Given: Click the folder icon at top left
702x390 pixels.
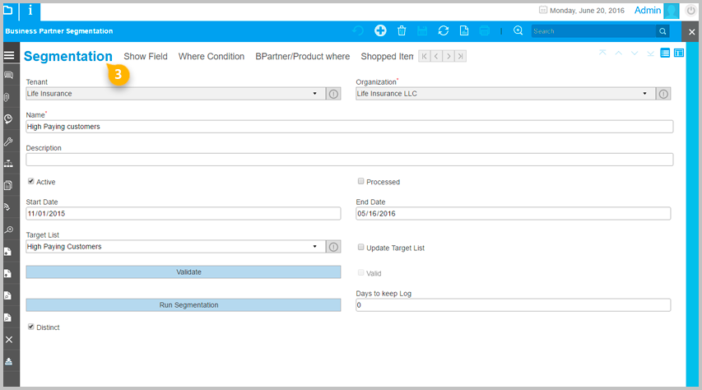Looking at the screenshot, I should (x=8, y=10).
